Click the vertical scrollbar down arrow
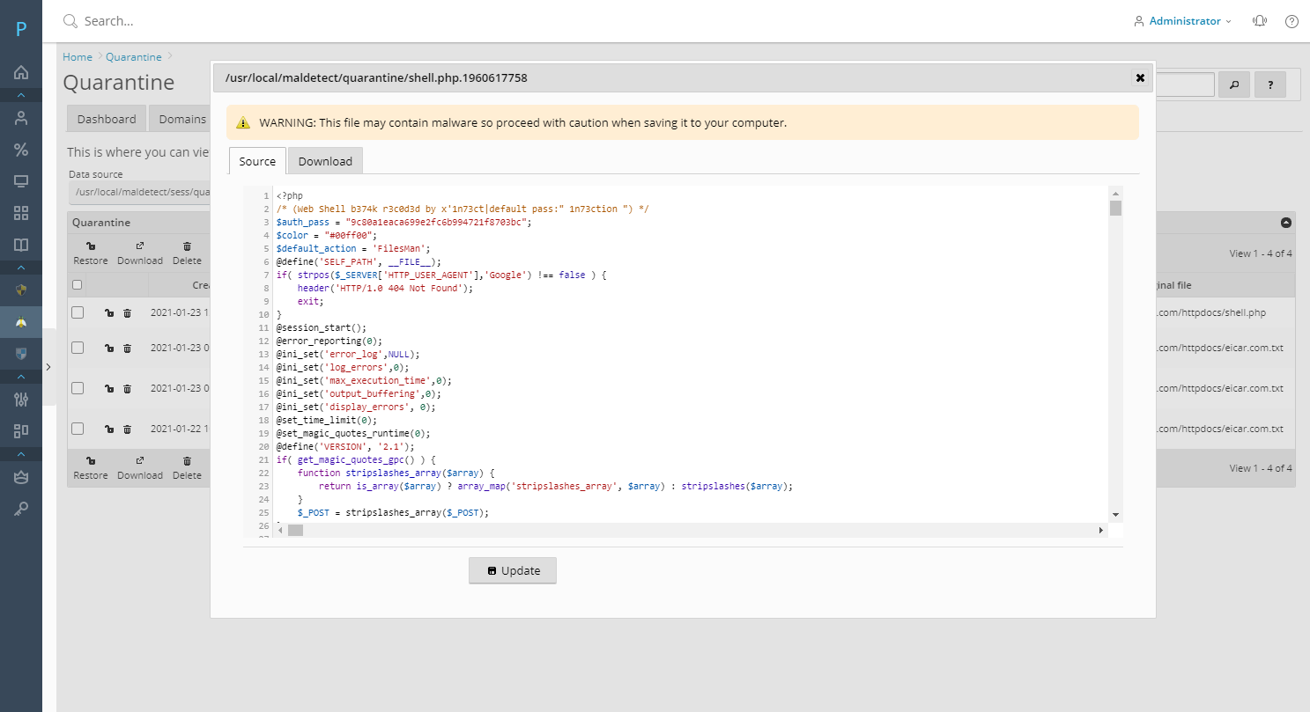The image size is (1310, 712). pyautogui.click(x=1115, y=515)
